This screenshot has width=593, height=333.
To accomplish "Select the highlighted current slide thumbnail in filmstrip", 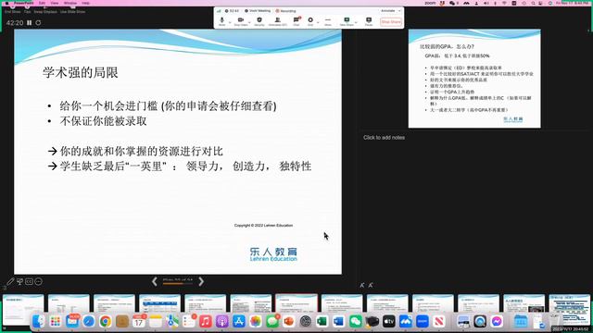I will [x=296, y=304].
